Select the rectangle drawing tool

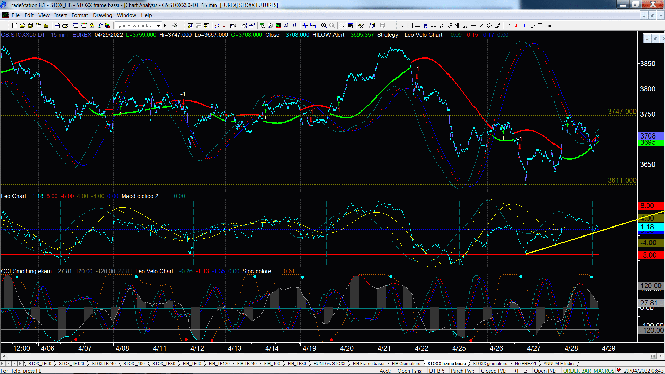pos(540,26)
